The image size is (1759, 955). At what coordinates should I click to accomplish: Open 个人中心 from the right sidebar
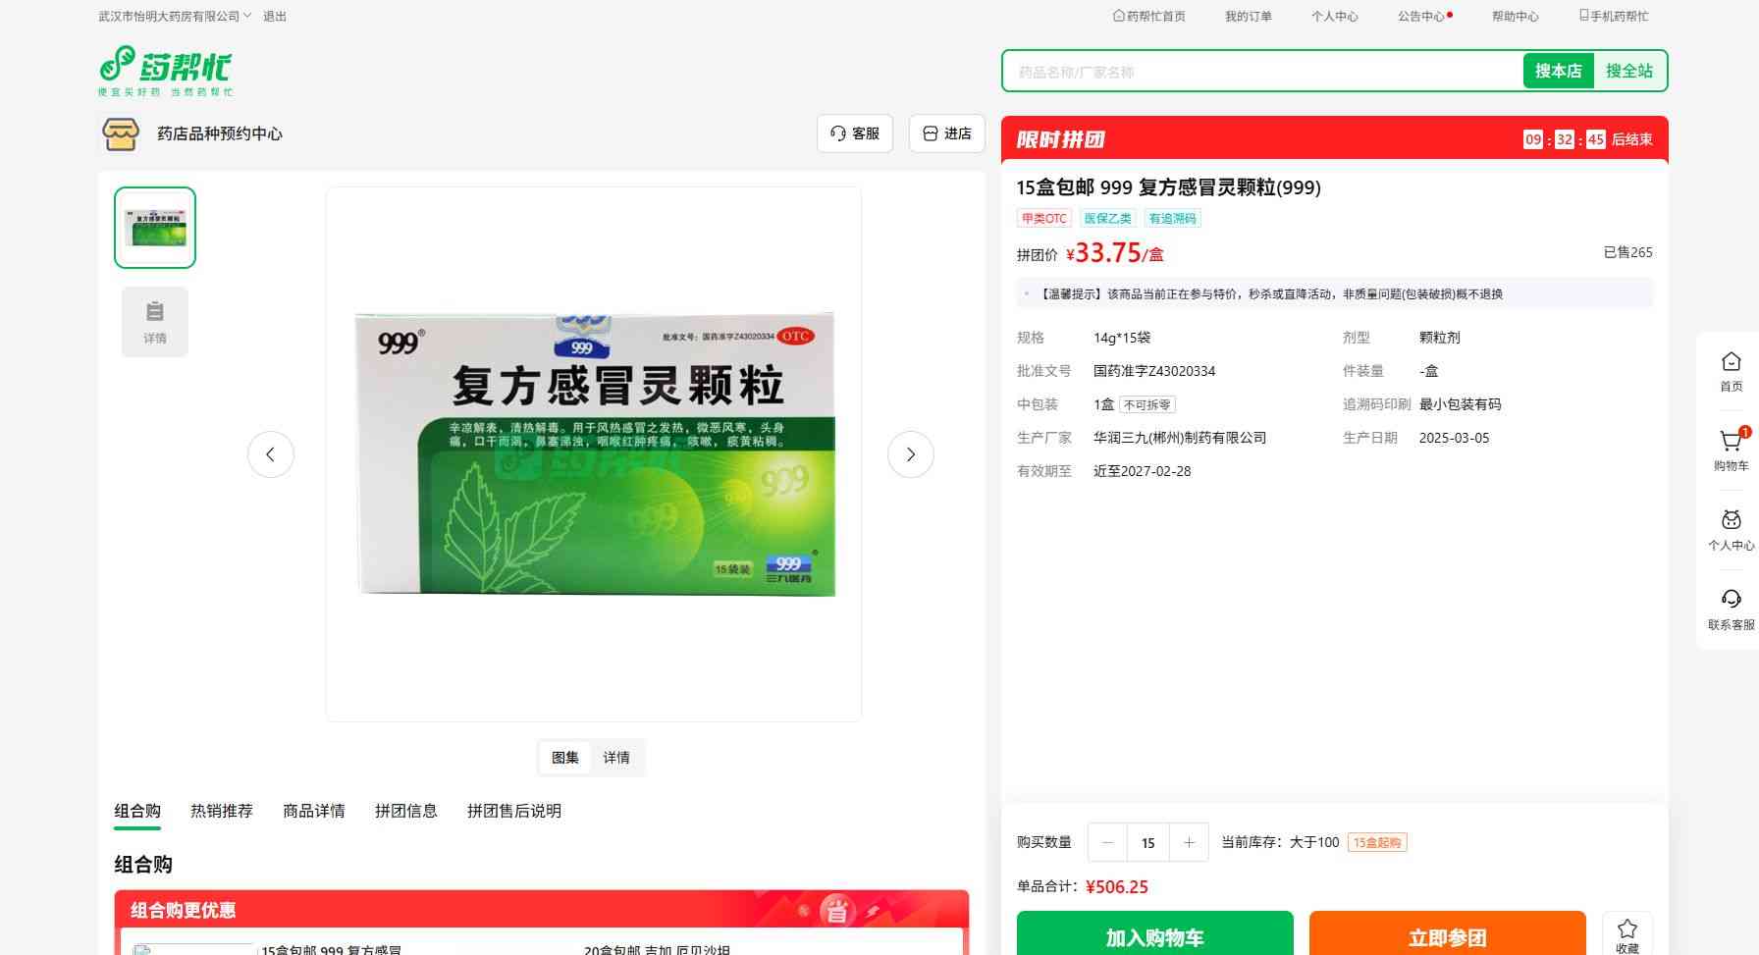click(x=1731, y=521)
